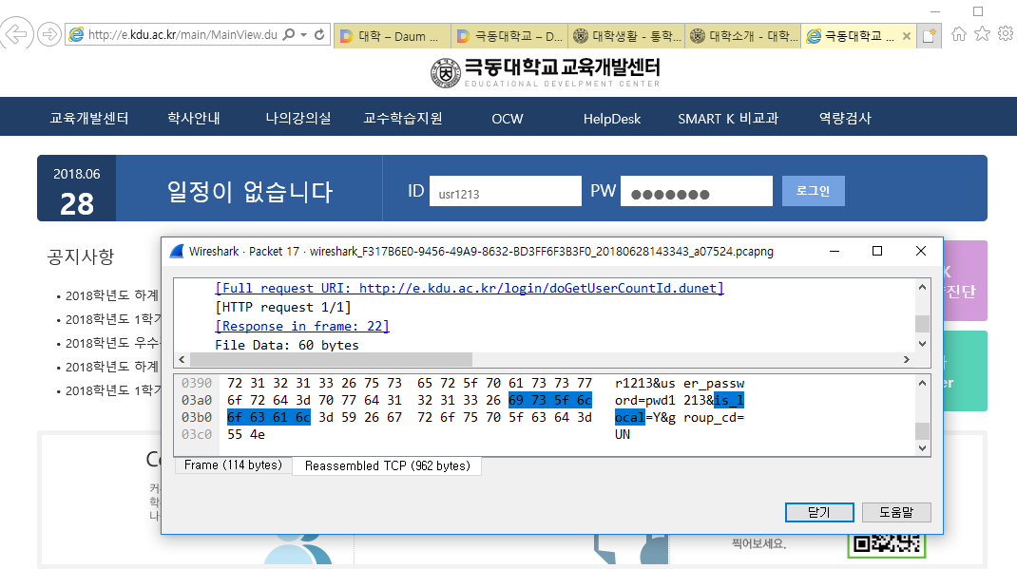Open the 학사안내 menu
This screenshot has height=569, width=1017.
point(193,118)
